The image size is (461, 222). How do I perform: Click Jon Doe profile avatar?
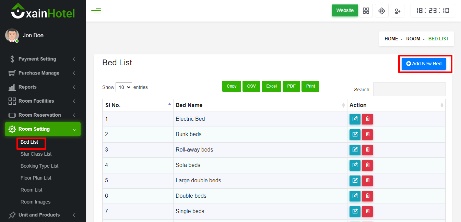coord(12,35)
